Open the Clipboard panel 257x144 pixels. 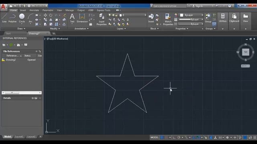tap(234, 18)
